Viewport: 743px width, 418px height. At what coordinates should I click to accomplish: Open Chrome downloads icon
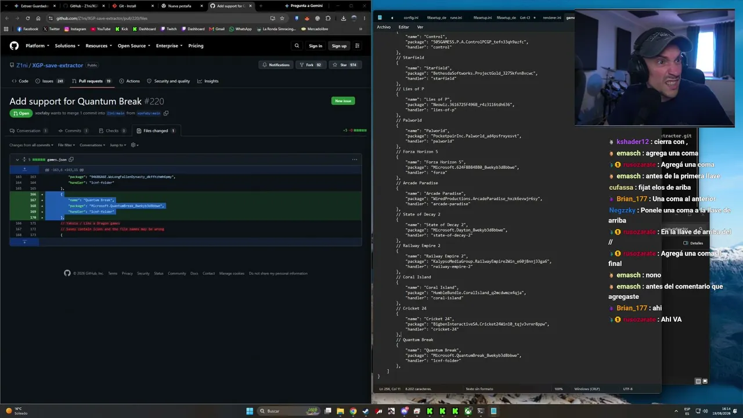point(343,18)
